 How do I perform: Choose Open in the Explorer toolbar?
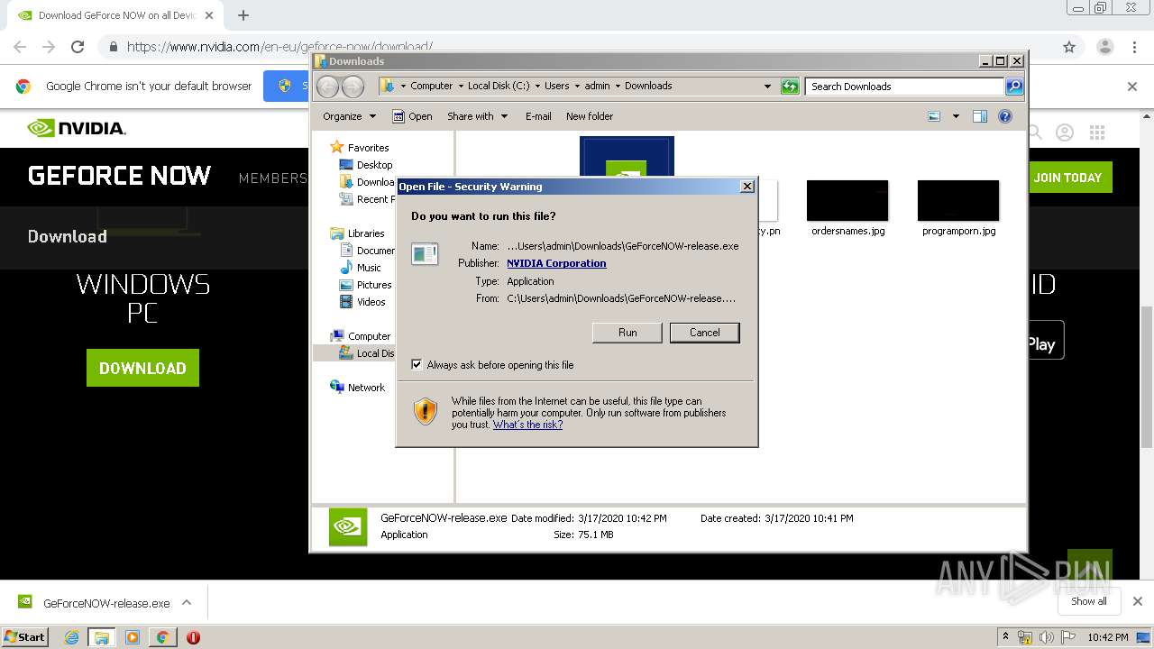(x=412, y=116)
